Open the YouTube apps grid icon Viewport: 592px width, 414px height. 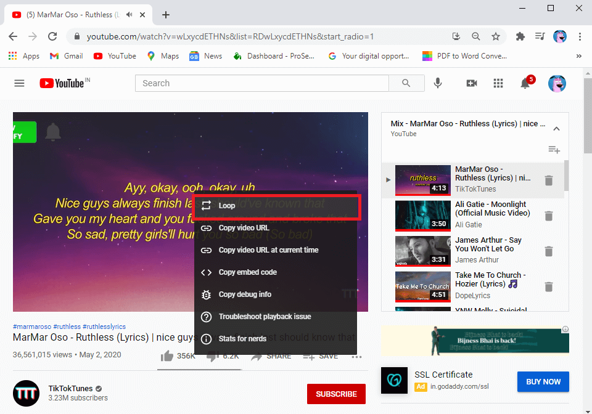498,83
